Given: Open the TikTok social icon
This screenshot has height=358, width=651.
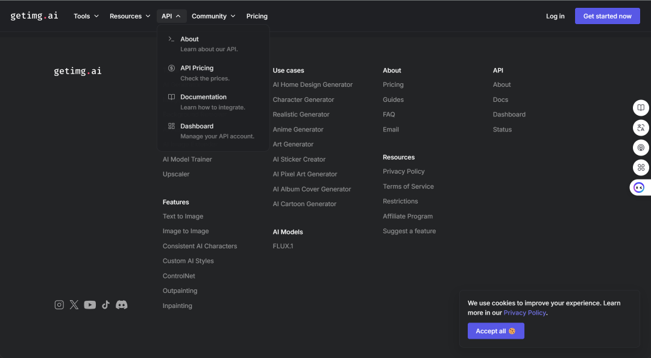Looking at the screenshot, I should click(106, 305).
